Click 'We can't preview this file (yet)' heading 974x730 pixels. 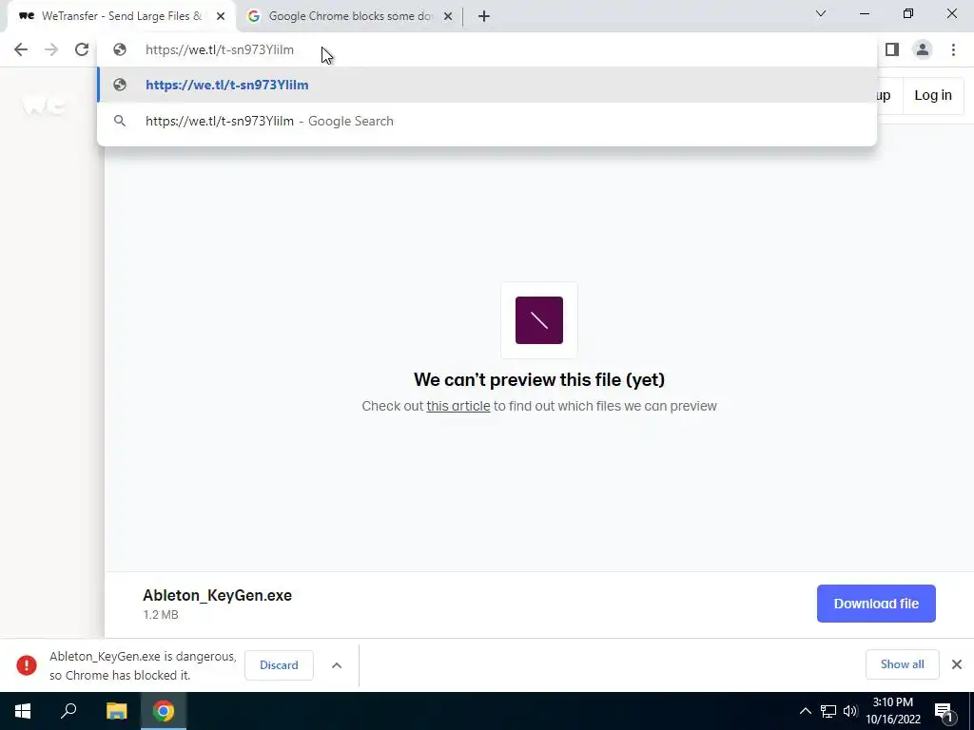click(x=539, y=379)
